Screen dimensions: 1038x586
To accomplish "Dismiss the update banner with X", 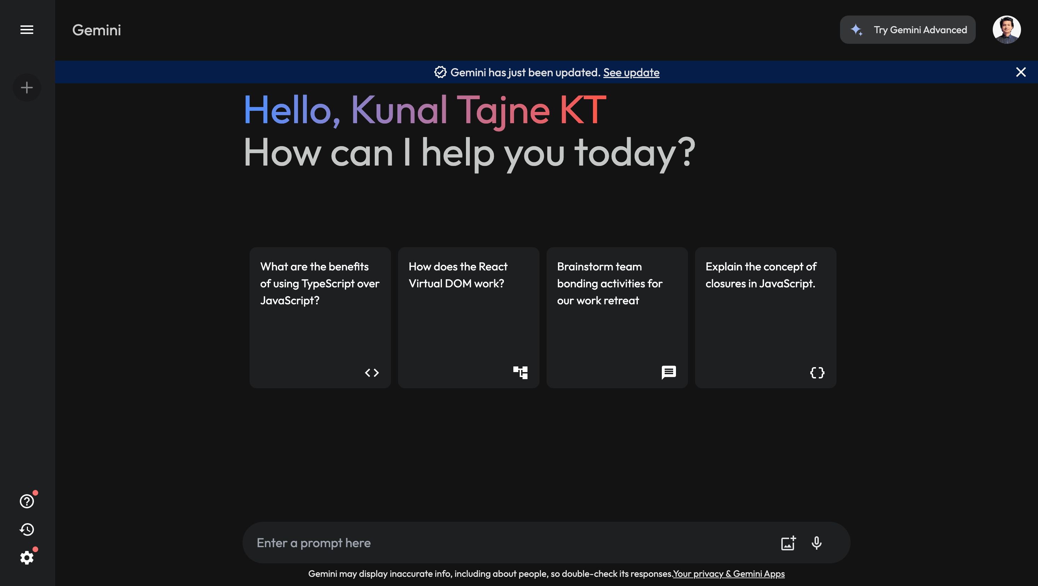I will (1021, 72).
